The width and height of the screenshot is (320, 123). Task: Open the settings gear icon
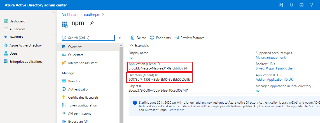(x=302, y=5)
